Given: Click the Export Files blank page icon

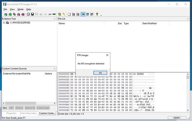Looking at the screenshot, I should 69,14.
